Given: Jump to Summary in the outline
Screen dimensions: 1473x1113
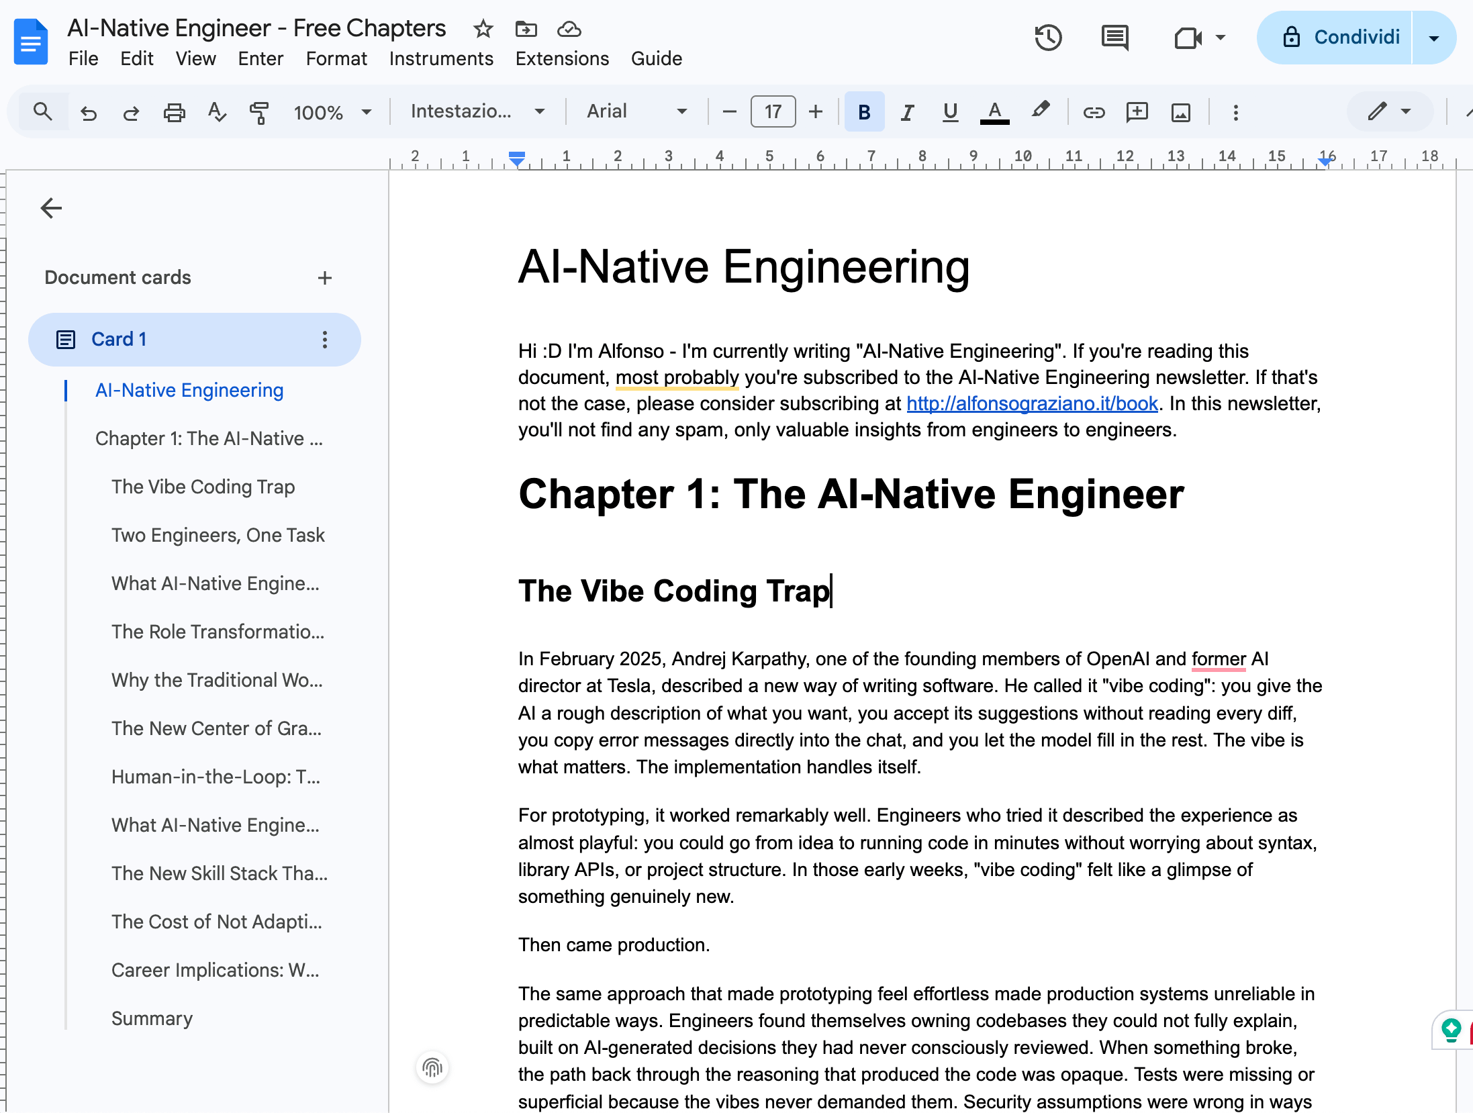Looking at the screenshot, I should 152,1018.
